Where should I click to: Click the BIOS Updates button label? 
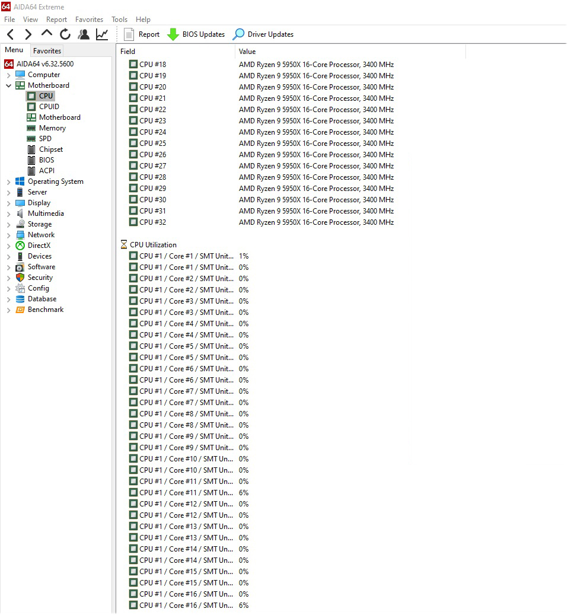203,34
